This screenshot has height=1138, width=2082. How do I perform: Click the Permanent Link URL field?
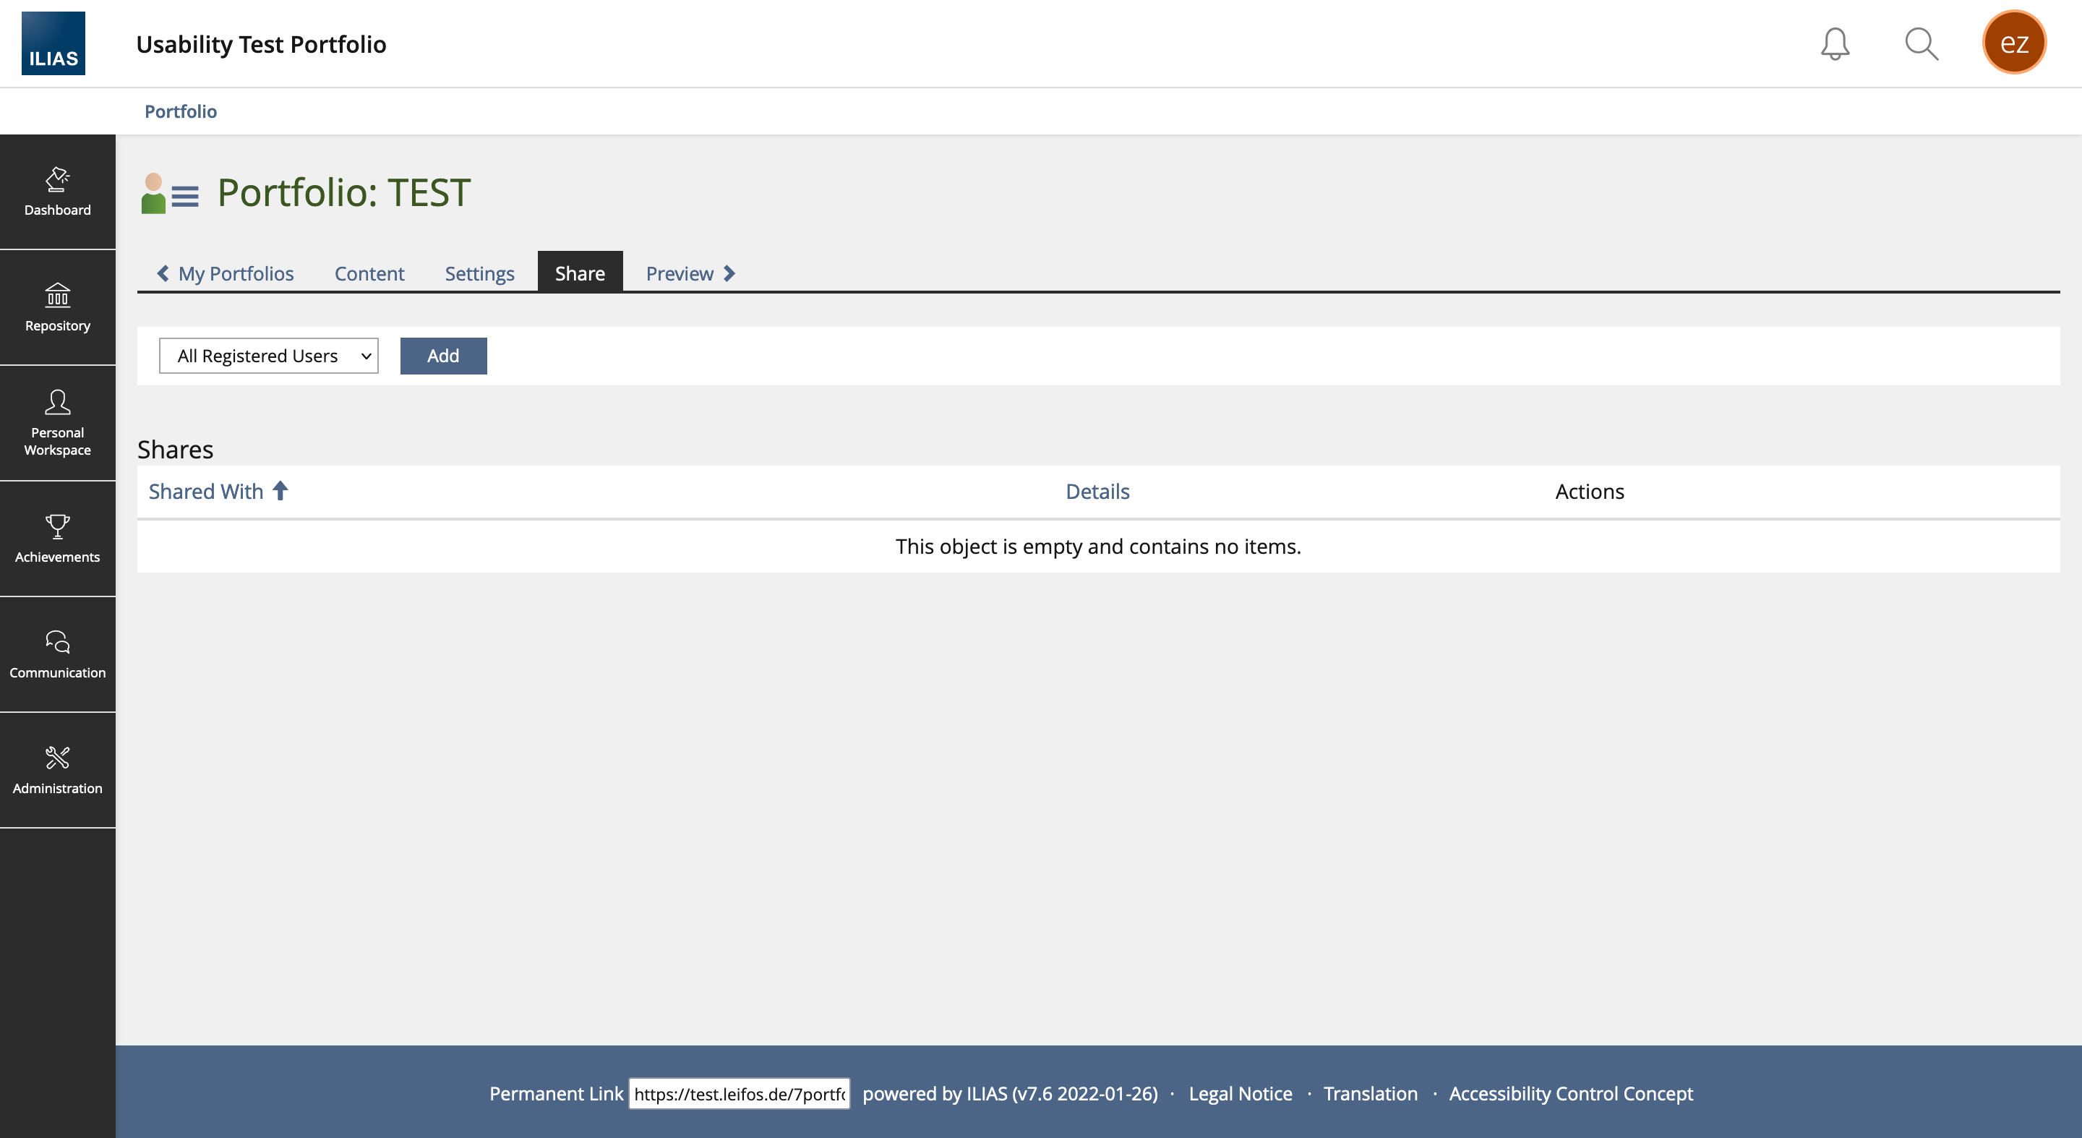[739, 1094]
